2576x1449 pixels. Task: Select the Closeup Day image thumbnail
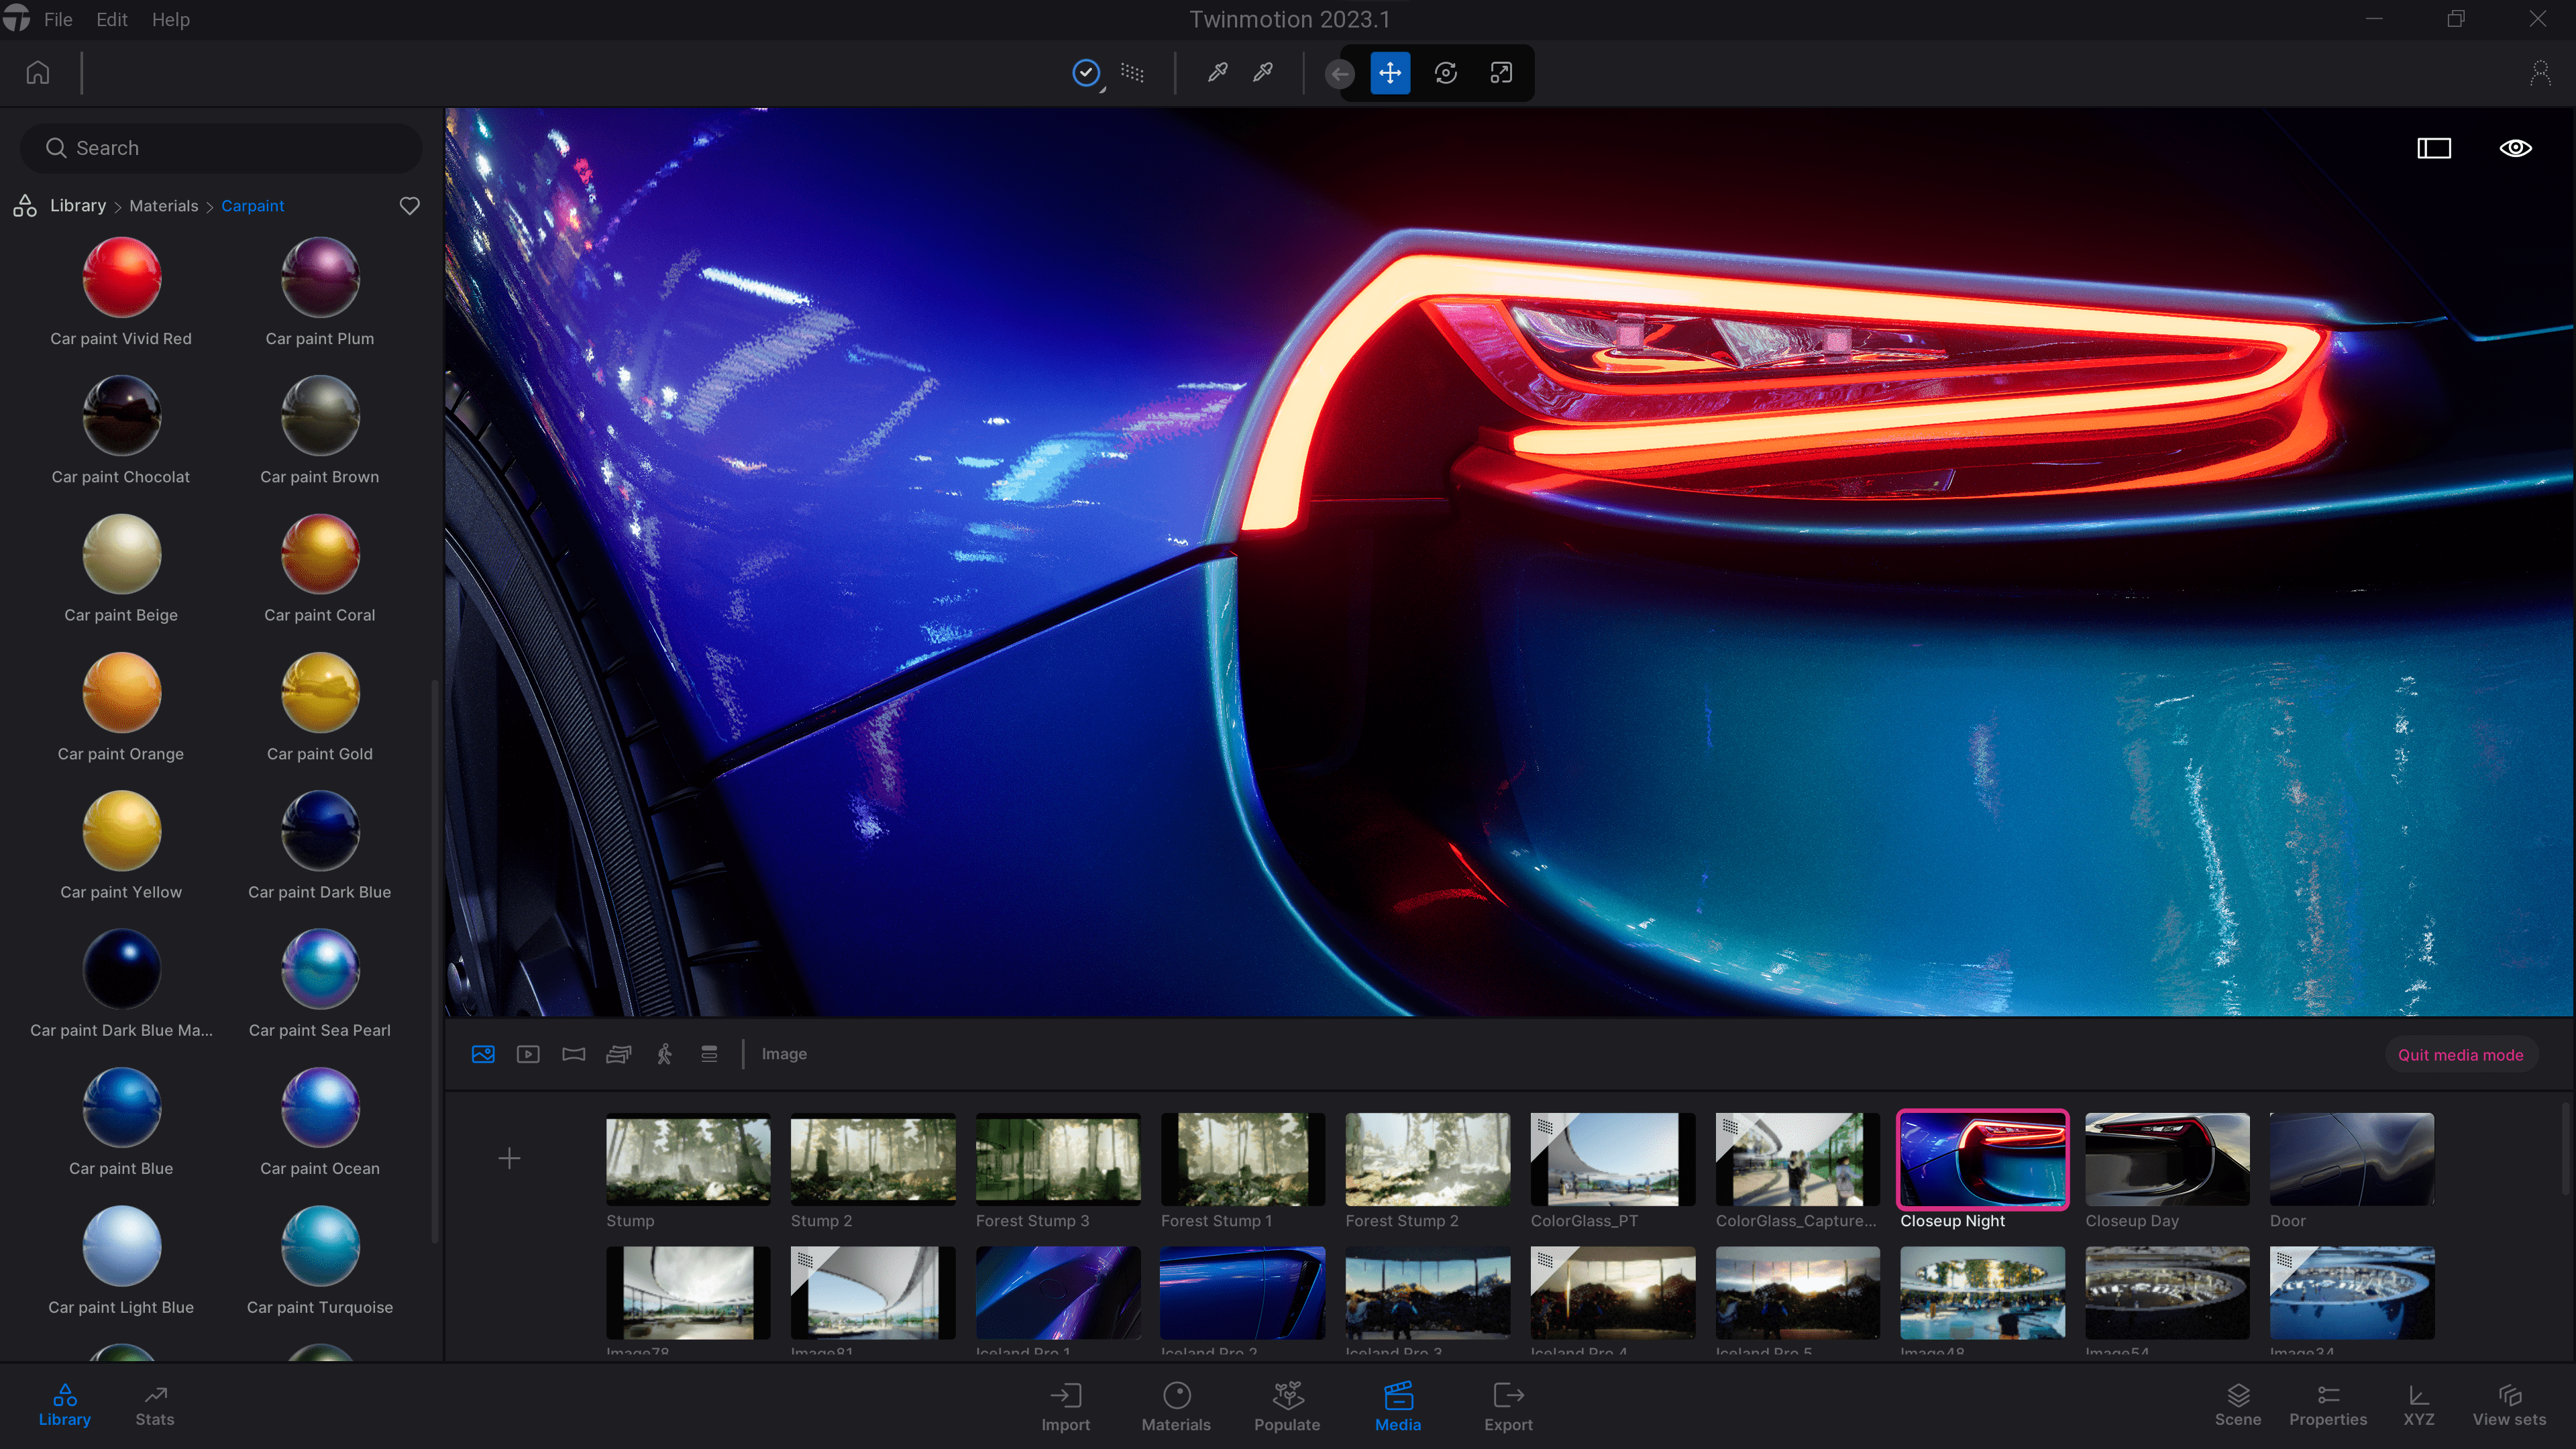click(x=2167, y=1159)
